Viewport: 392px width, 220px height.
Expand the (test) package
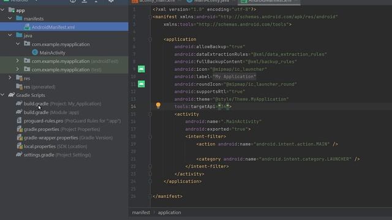[18, 69]
